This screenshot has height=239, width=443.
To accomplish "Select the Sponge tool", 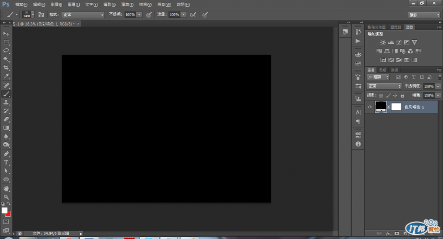I will point(6,145).
